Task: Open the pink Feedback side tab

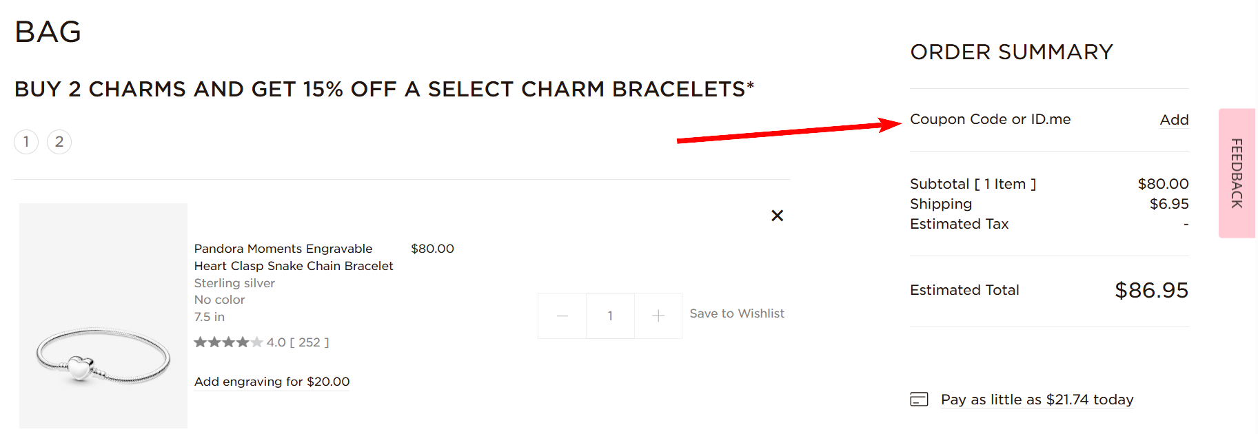Action: pos(1237,173)
